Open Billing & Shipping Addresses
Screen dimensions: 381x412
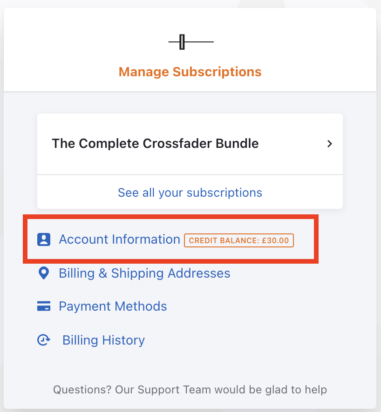click(x=144, y=273)
